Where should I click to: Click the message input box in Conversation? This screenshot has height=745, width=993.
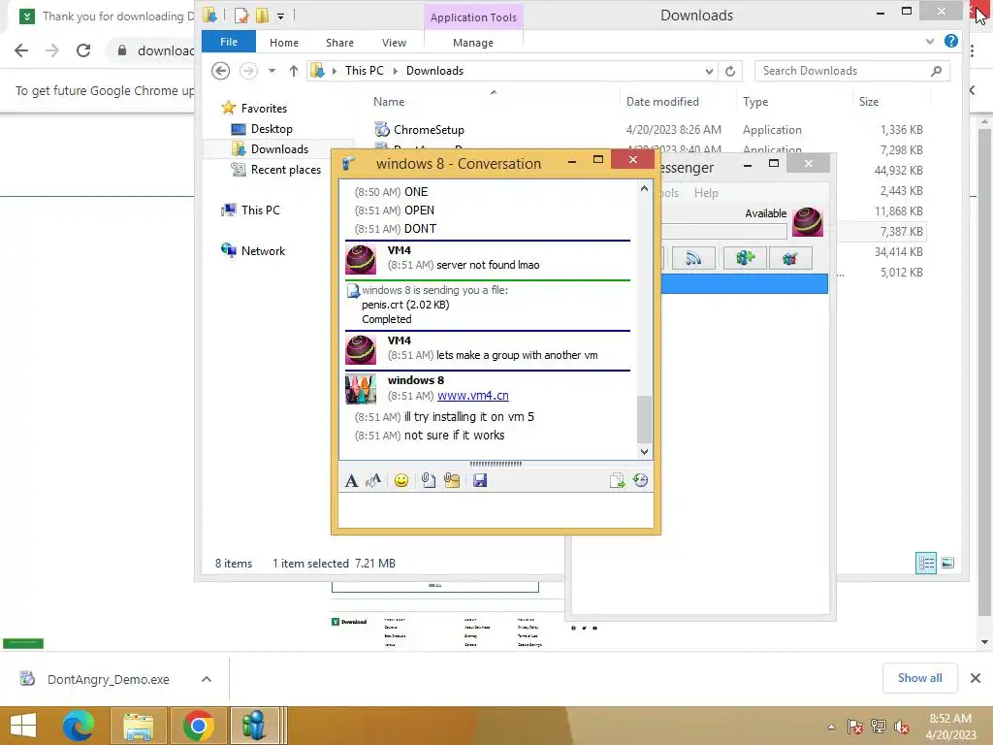pos(496,509)
